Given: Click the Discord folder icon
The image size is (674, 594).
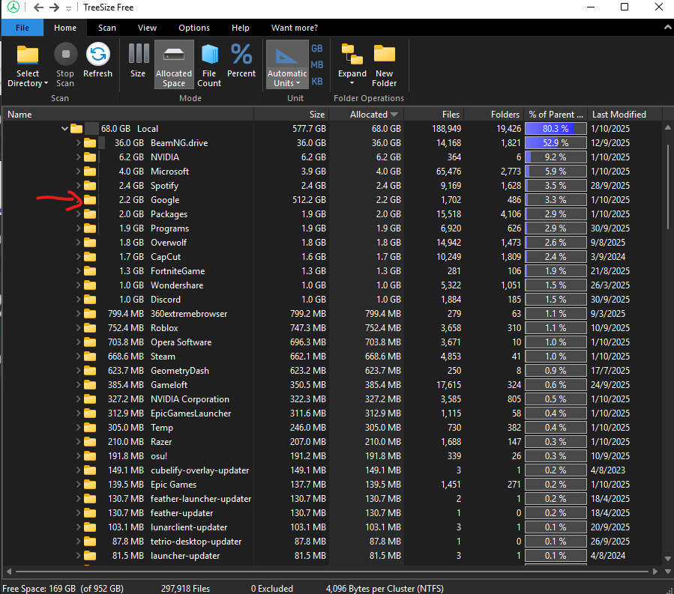Looking at the screenshot, I should [x=90, y=300].
